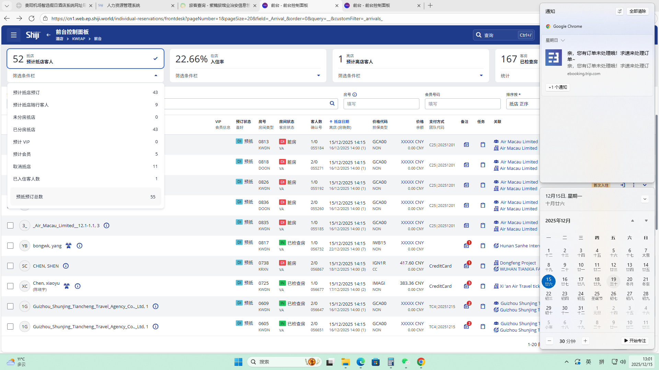The height and width of the screenshot is (370, 659).
Task: Open notes with badge for CHEN, SHEN
Action: click(466, 266)
